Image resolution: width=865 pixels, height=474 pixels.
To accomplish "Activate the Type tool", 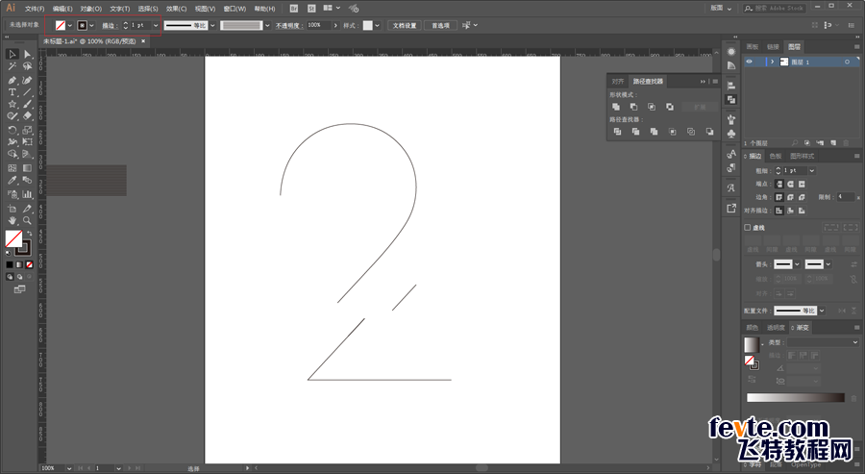I will tap(12, 92).
